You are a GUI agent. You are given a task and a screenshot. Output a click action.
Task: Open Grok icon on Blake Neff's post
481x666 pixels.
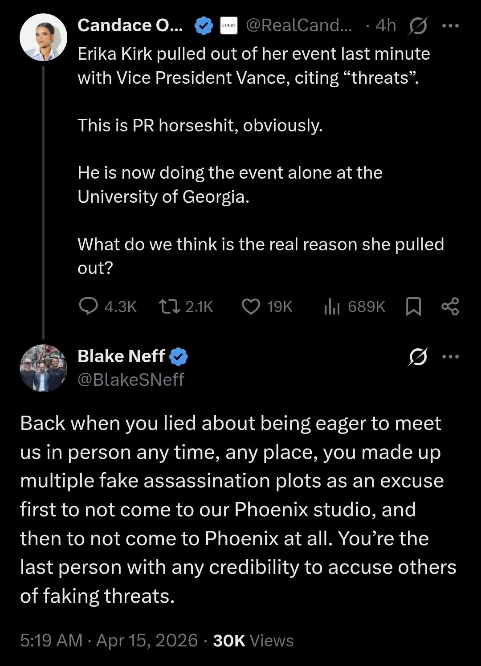[x=418, y=356]
